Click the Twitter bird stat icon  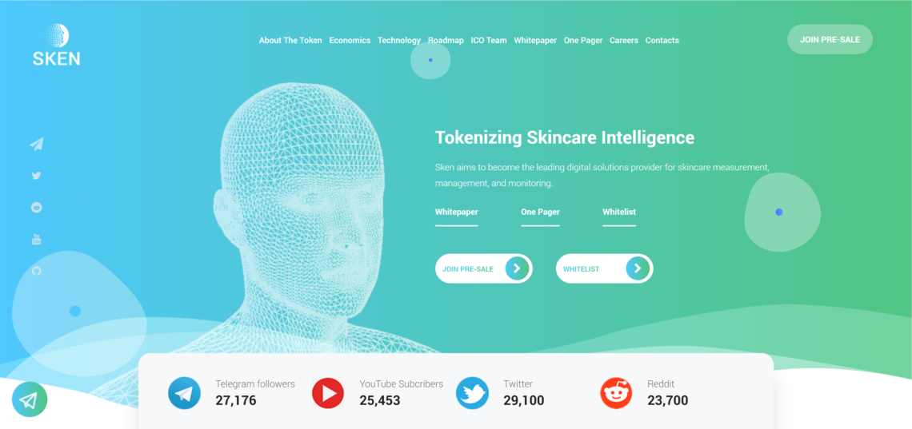click(x=472, y=393)
